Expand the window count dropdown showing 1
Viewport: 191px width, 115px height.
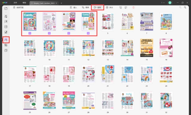tap(163, 3)
